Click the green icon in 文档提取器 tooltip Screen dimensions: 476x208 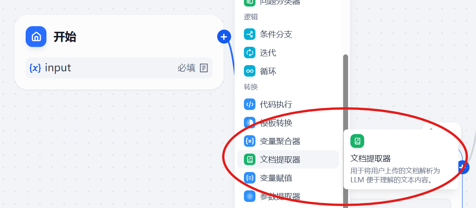(x=357, y=141)
